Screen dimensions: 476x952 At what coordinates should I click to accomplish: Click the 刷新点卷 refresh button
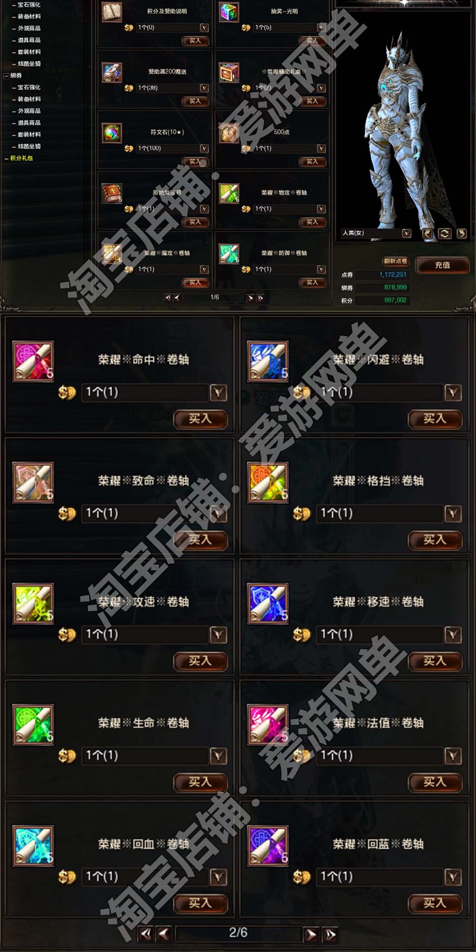click(x=396, y=261)
